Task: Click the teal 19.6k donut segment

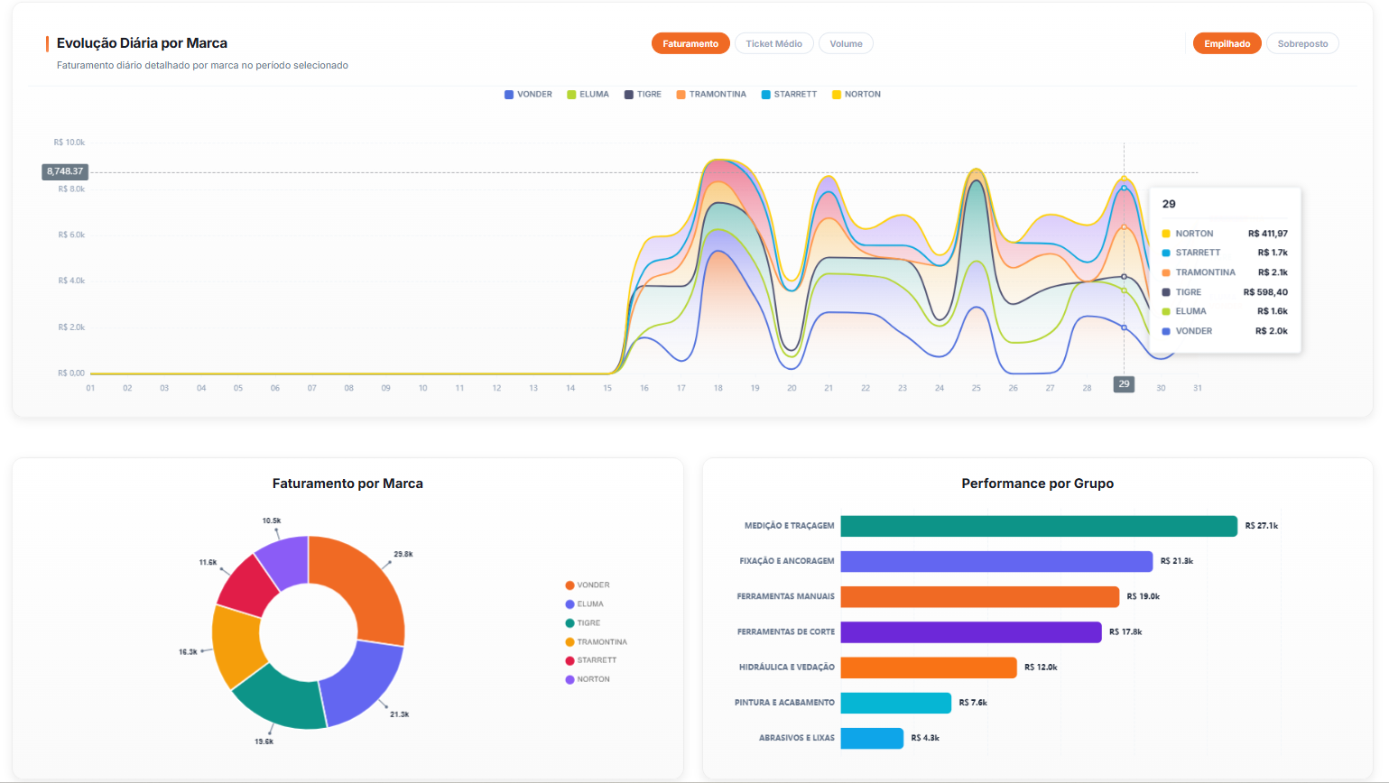Action: (280, 697)
